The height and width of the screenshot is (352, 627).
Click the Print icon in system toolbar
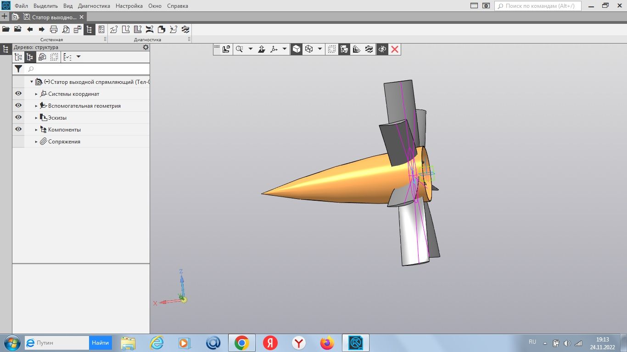(54, 29)
